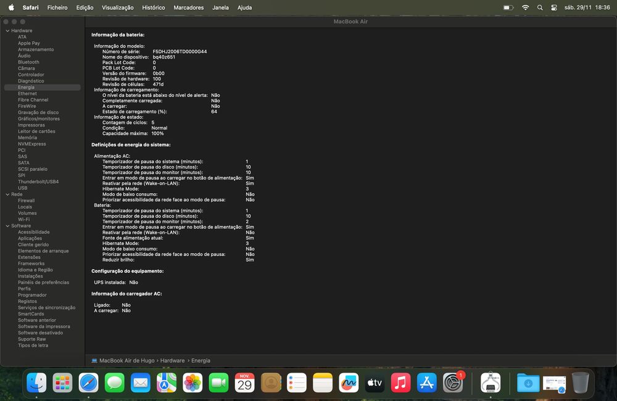617x401 pixels.
Task: Open the Calendar app showing 29
Action: (x=245, y=382)
